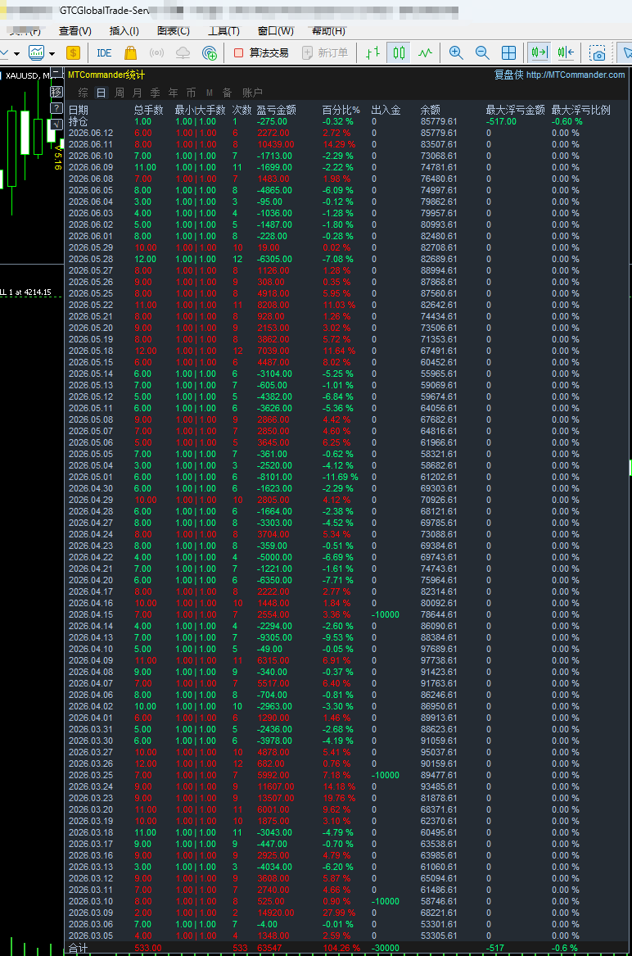This screenshot has width=632, height=956.
Task: Toggle the chart auto scroll icon
Action: (539, 53)
